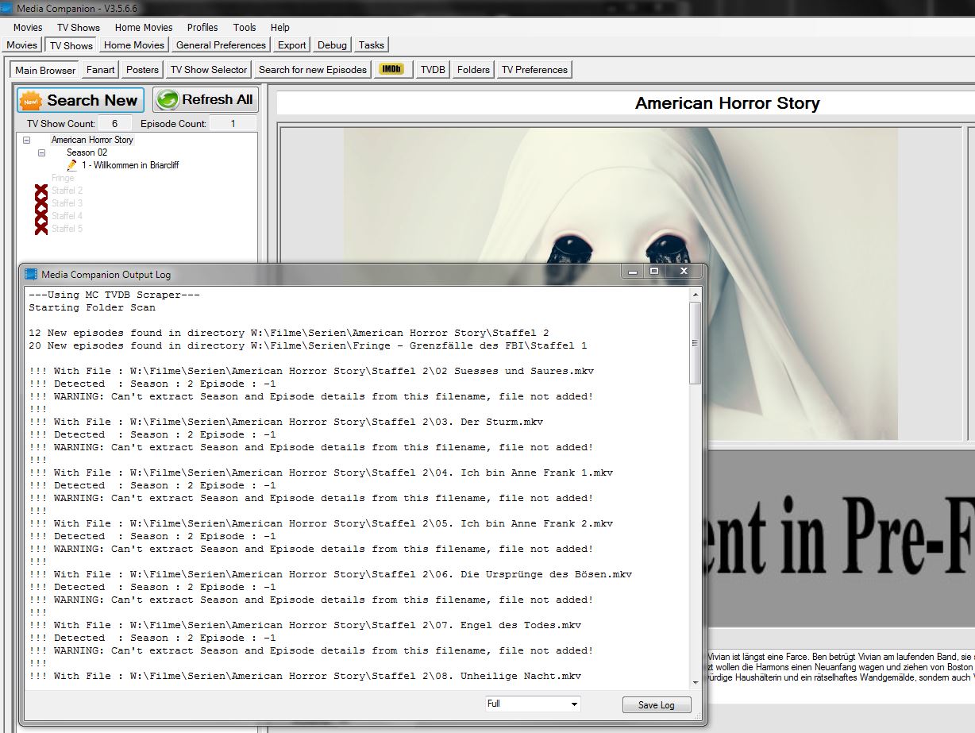Select the Staffel 2 tree entry
The width and height of the screenshot is (975, 733).
tap(67, 191)
